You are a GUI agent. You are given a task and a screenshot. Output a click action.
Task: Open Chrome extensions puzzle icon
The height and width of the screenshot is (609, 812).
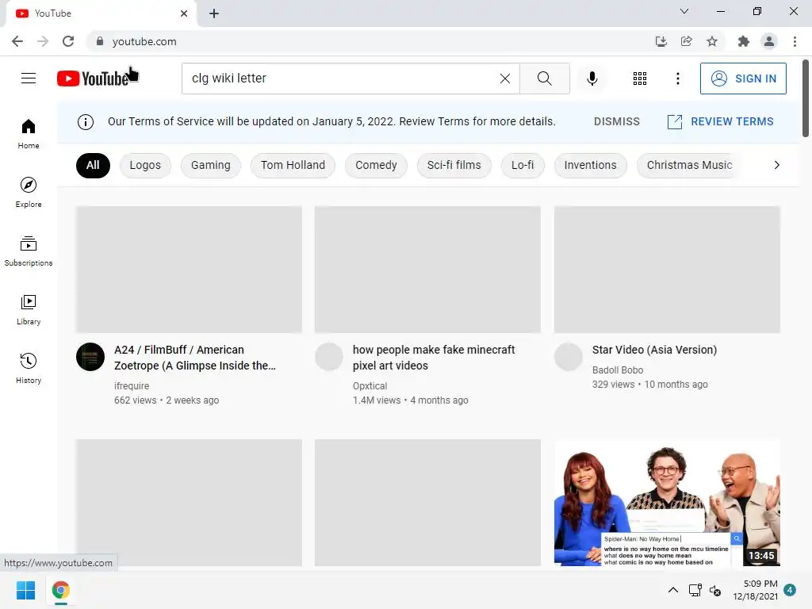(743, 41)
